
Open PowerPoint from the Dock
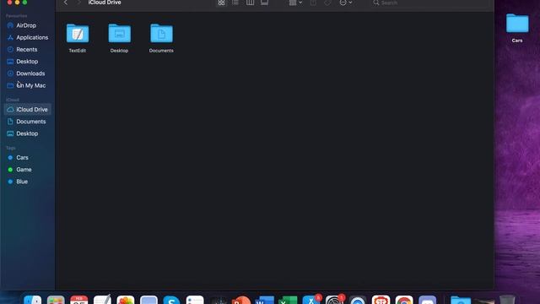pyautogui.click(x=241, y=300)
